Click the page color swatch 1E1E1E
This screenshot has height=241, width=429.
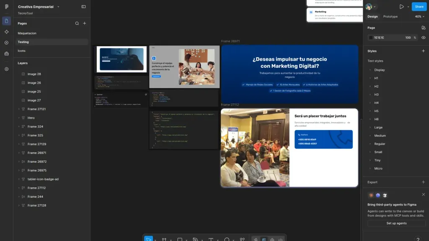(x=371, y=38)
